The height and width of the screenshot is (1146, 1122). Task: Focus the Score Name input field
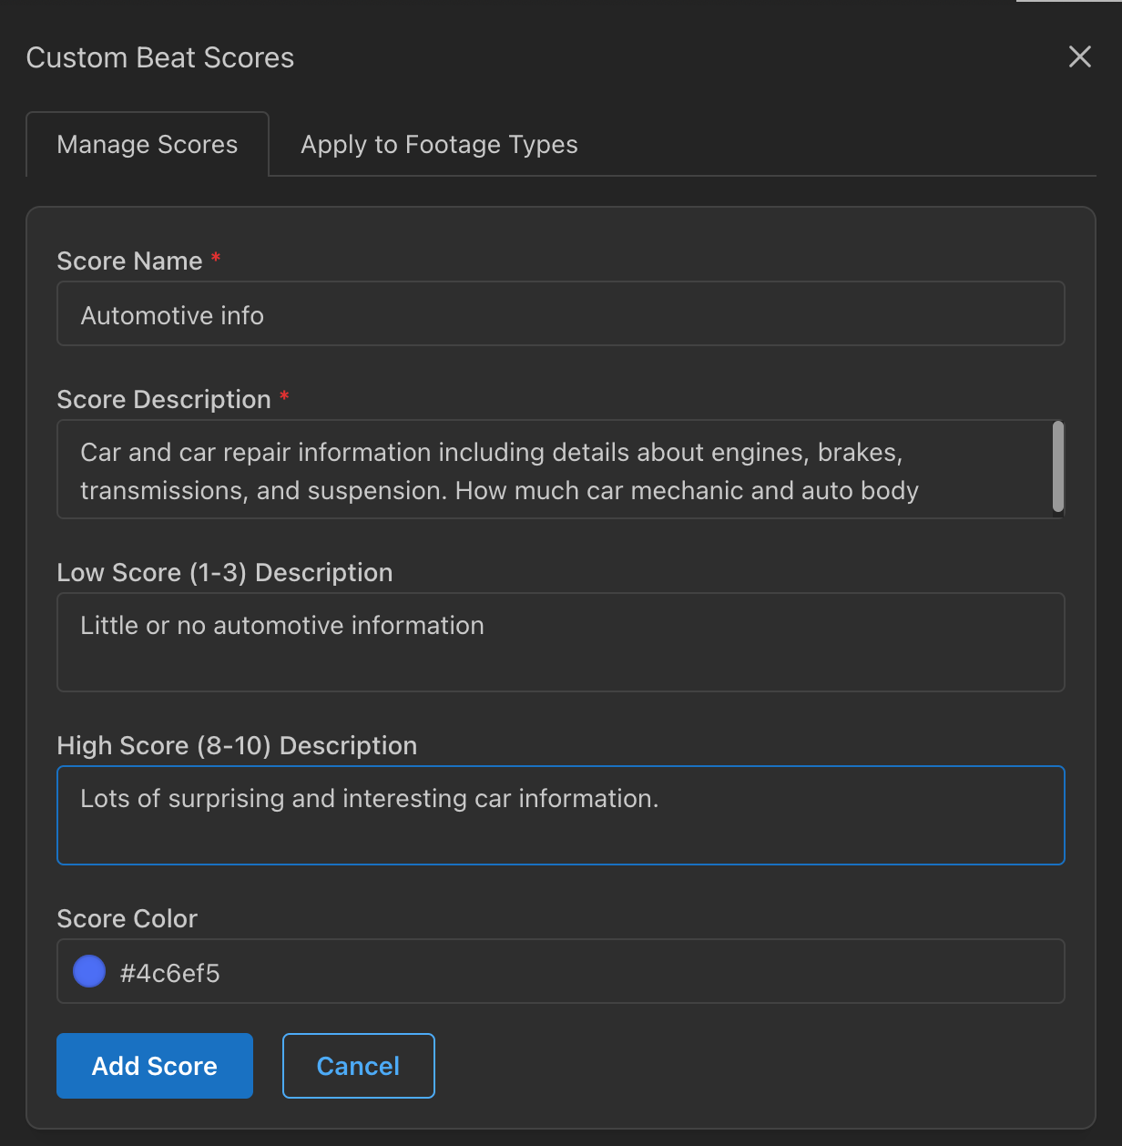coord(561,313)
